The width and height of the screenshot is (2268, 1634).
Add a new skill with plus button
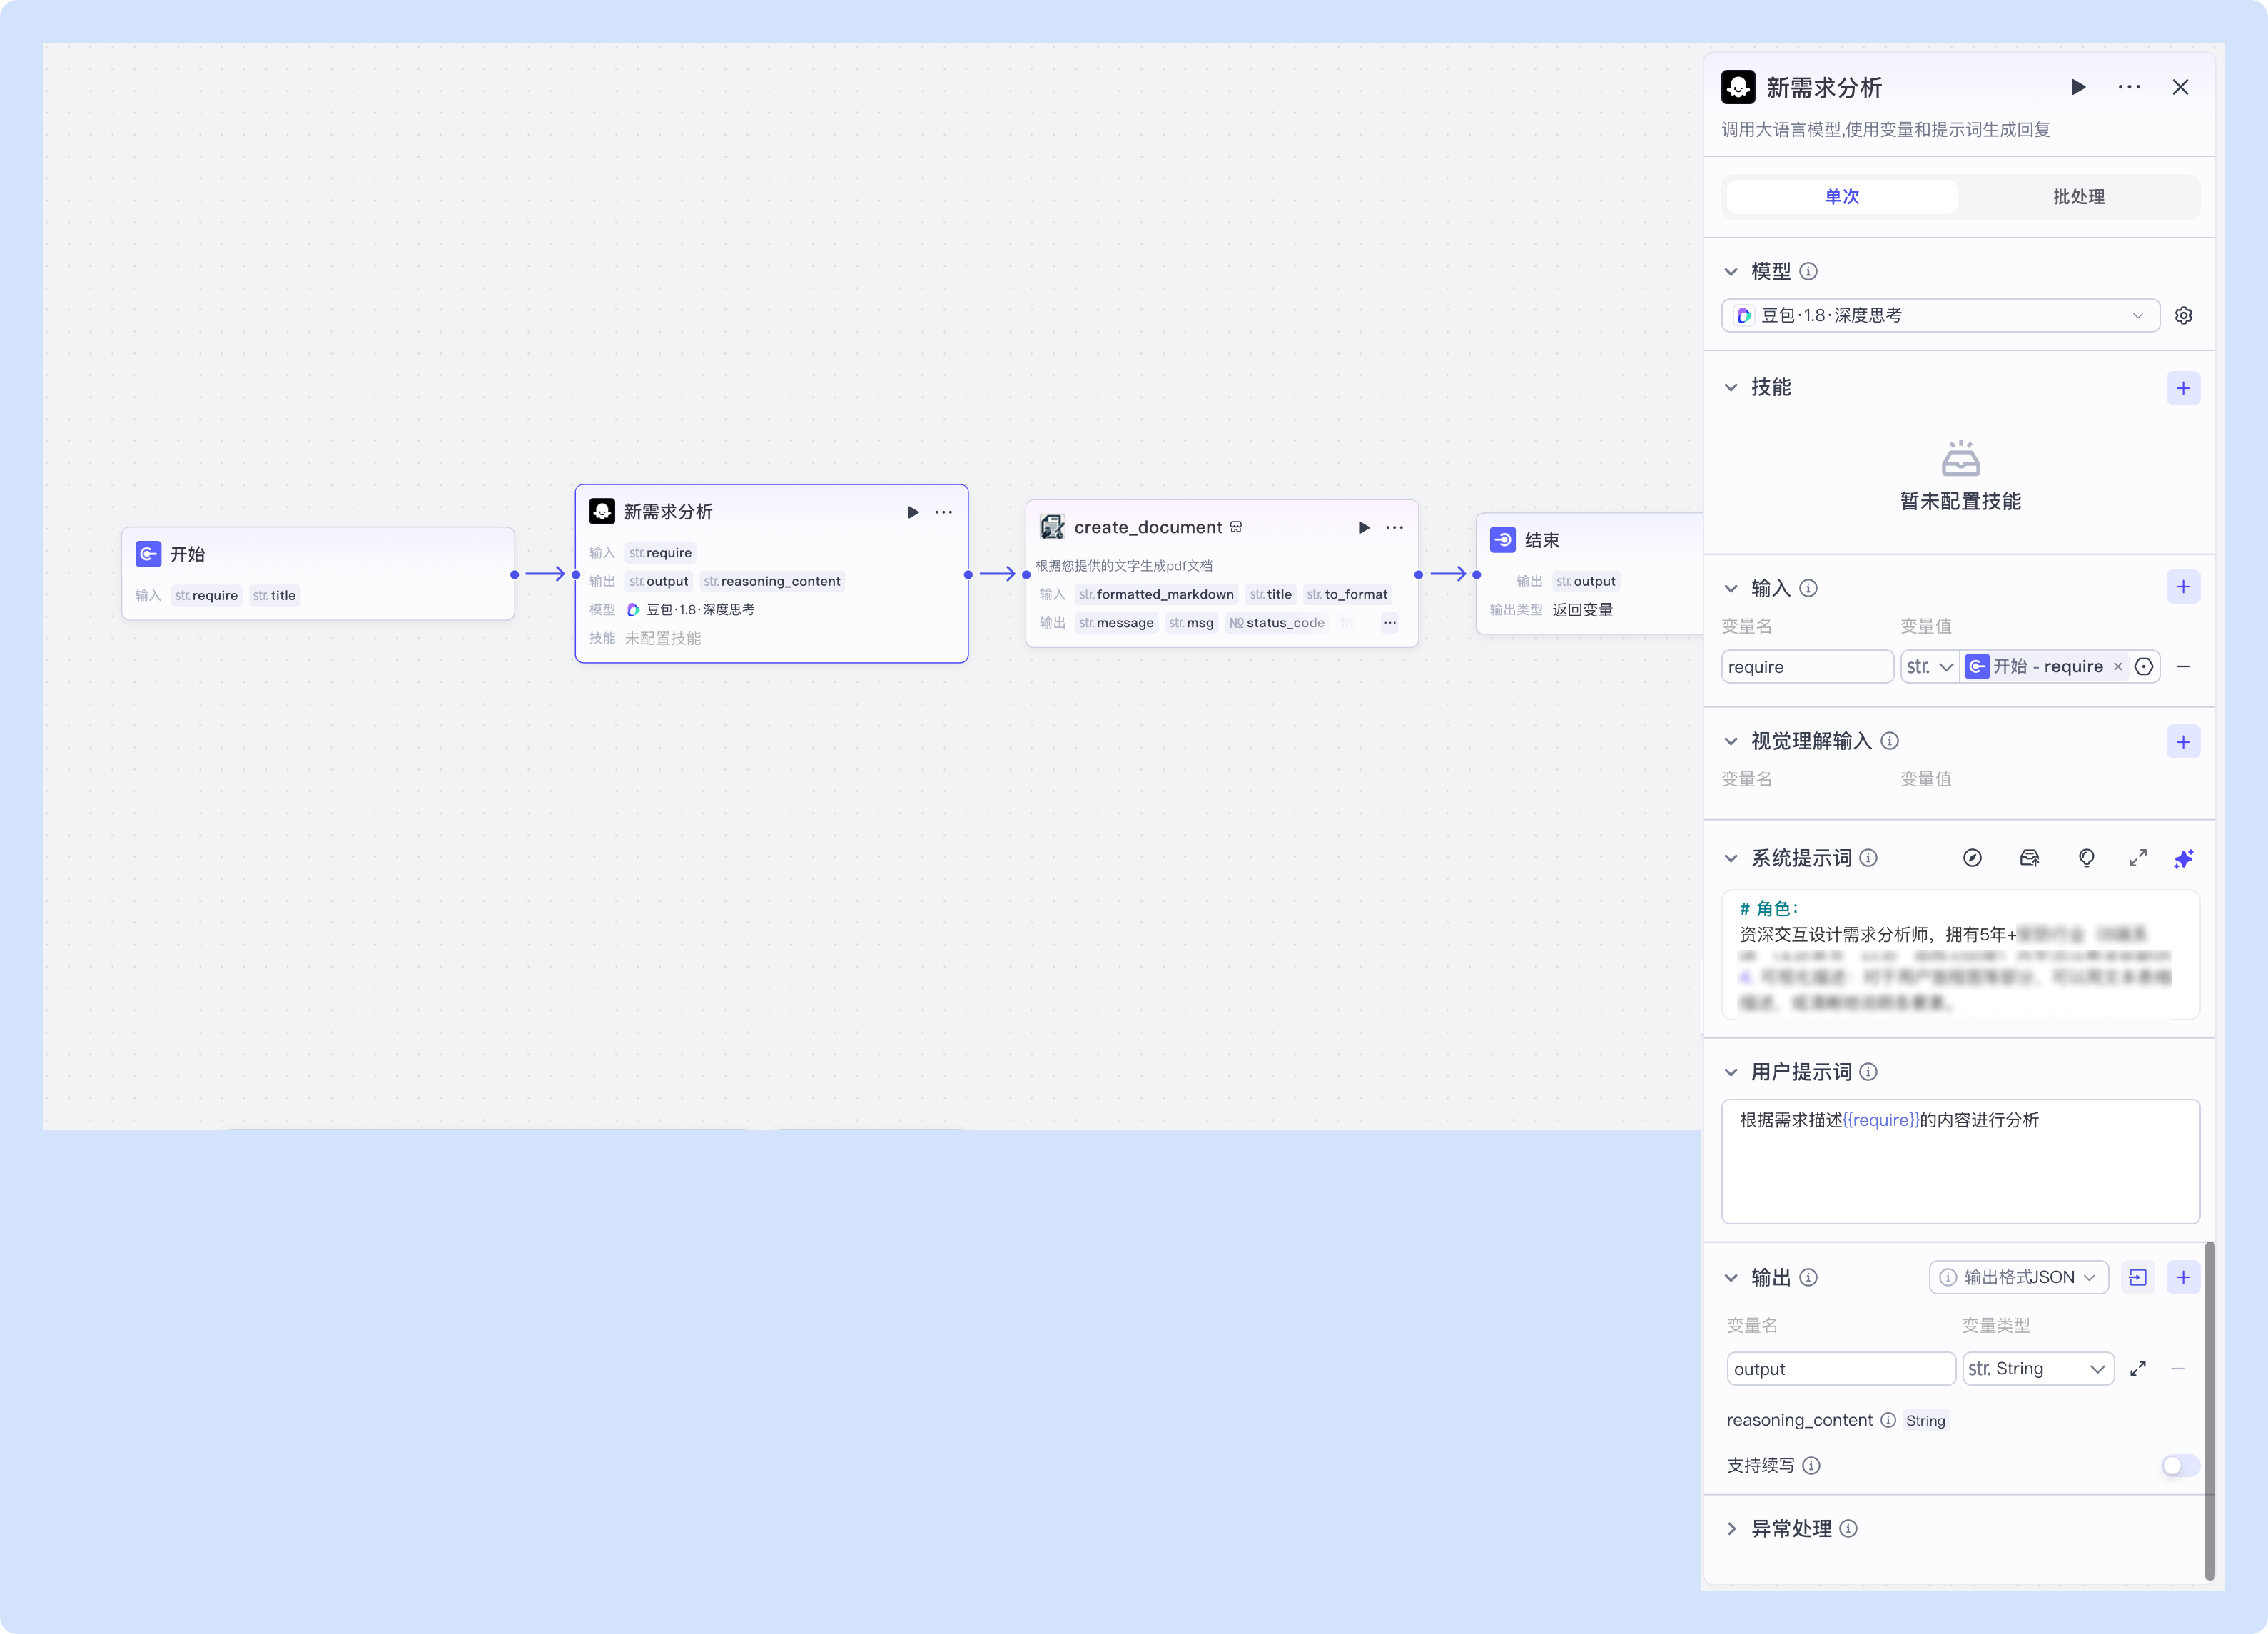(2183, 388)
